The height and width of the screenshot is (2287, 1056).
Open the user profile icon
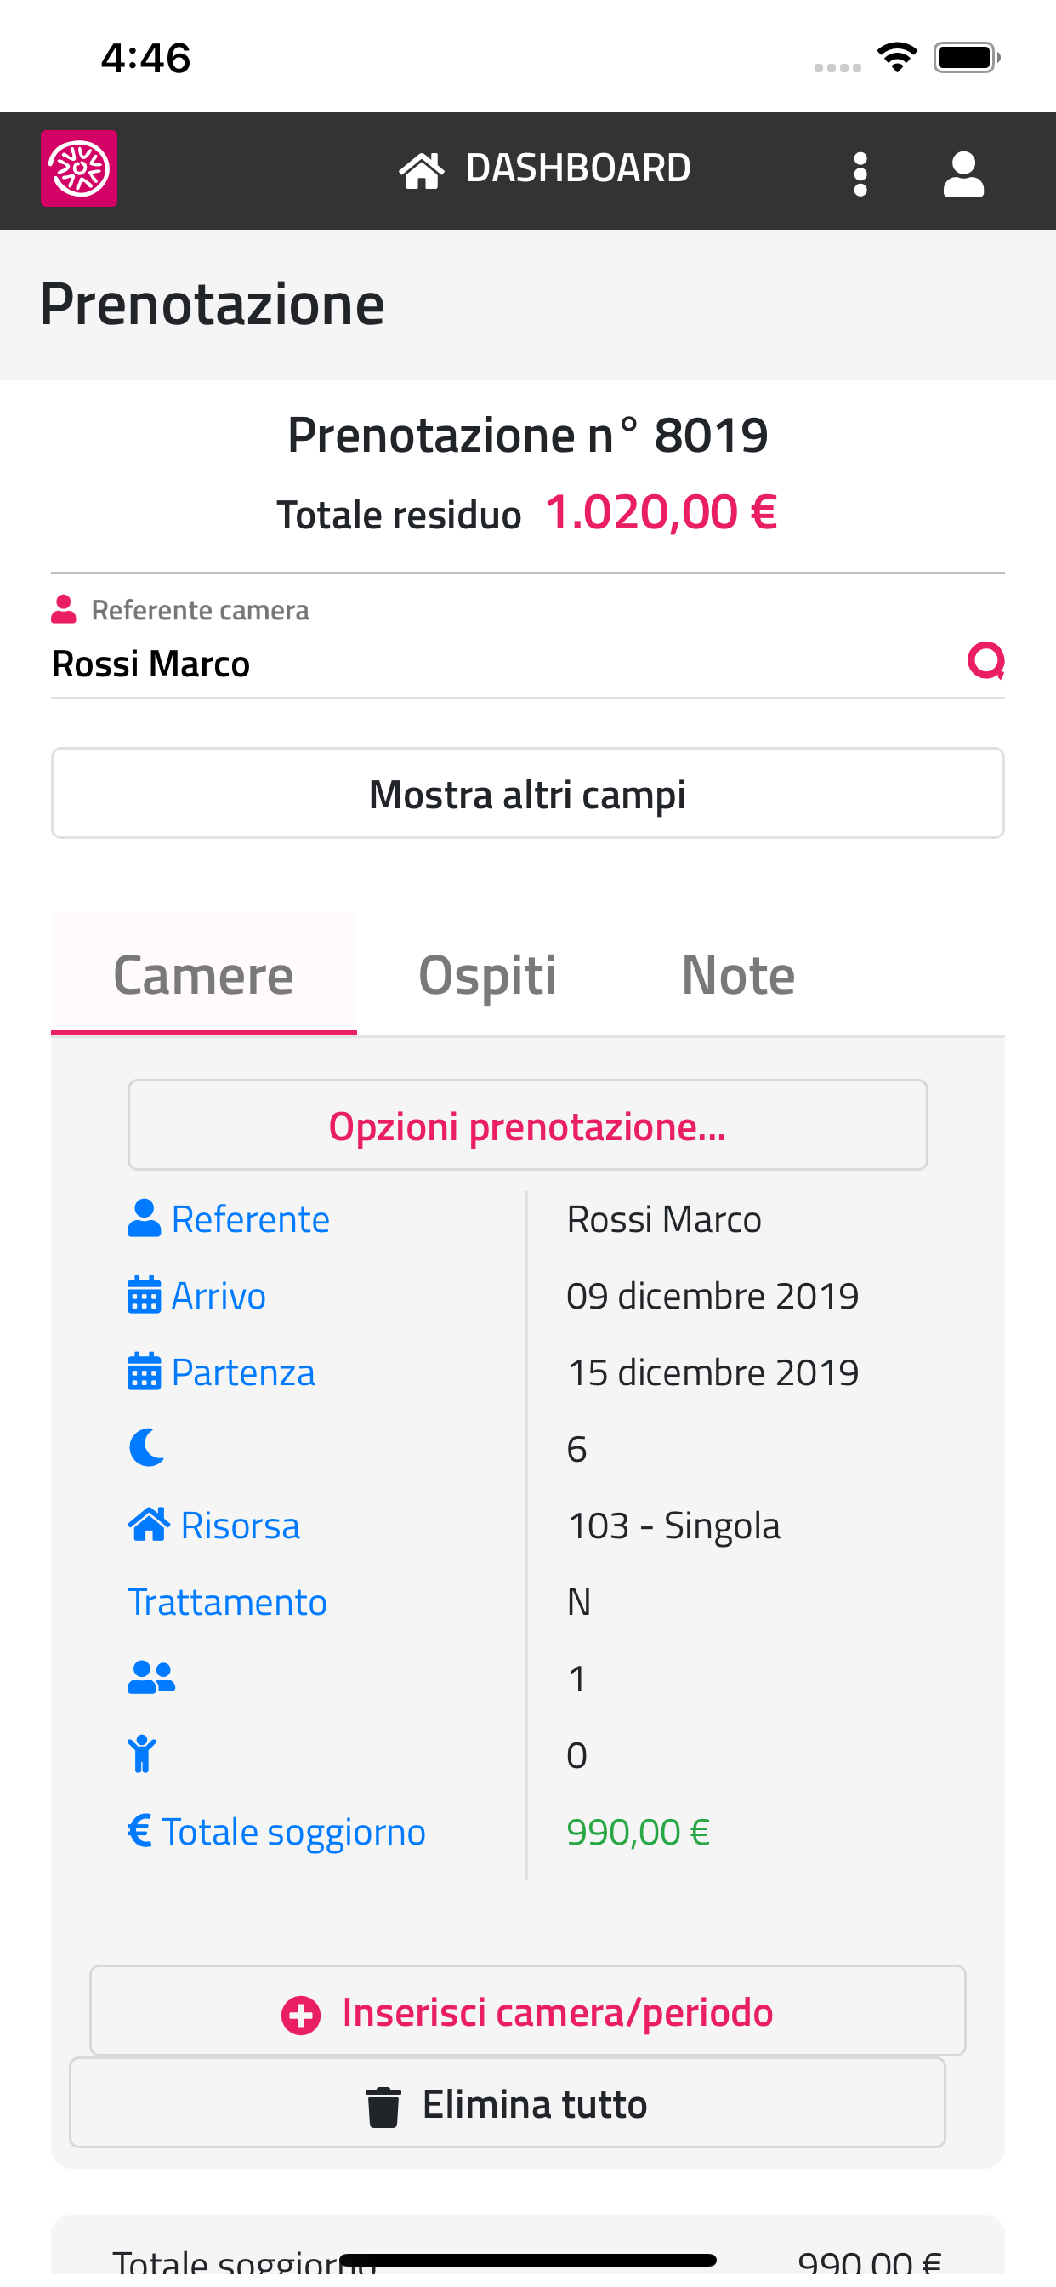962,173
